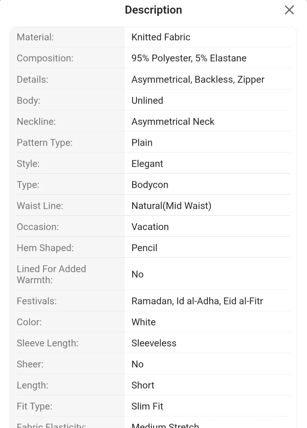The height and width of the screenshot is (428, 307).
Task: Close the Description panel
Action: coord(289,10)
